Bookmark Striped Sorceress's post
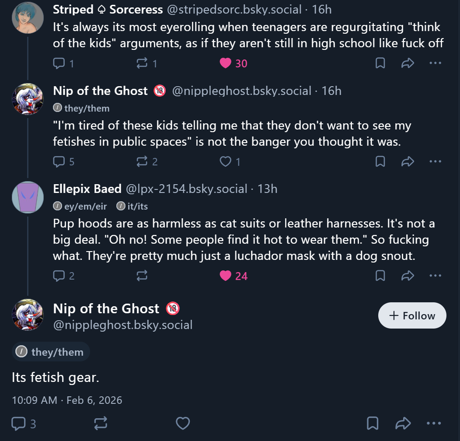The width and height of the screenshot is (460, 441). (380, 63)
